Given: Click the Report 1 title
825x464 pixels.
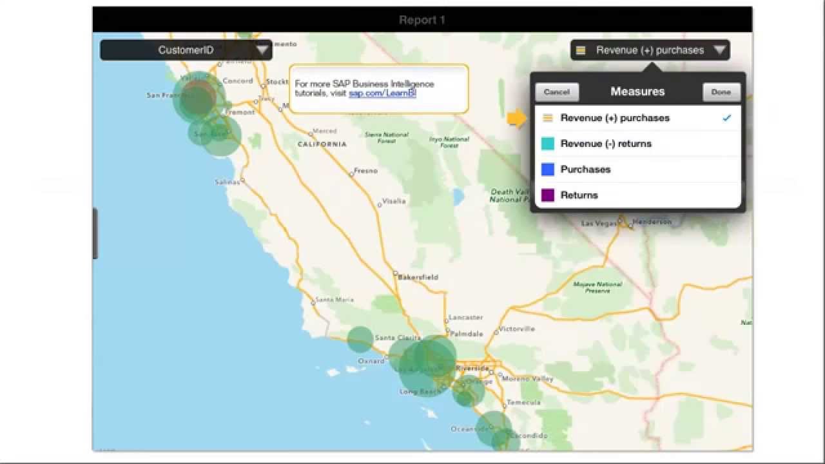Looking at the screenshot, I should coord(422,20).
